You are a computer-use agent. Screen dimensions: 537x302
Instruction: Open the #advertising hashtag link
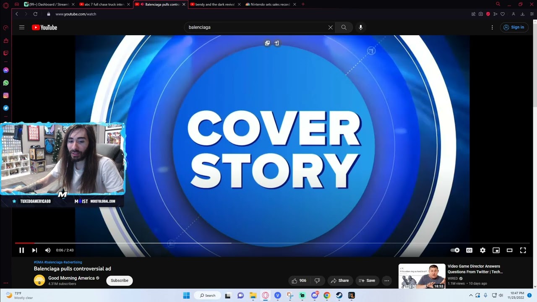click(x=73, y=262)
